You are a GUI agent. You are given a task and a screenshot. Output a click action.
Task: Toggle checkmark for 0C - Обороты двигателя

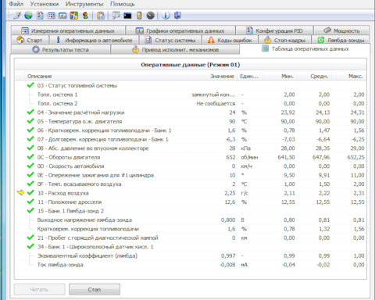click(30, 157)
